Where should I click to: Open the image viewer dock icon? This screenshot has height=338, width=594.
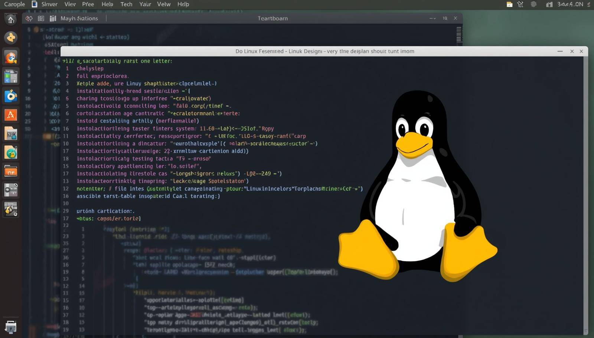coord(11,134)
